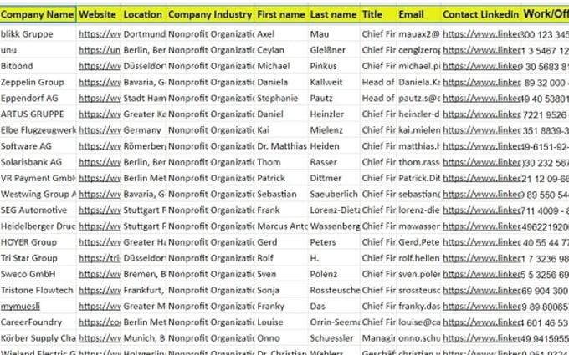Select the Location column header
The width and height of the screenshot is (569, 355).
tap(144, 14)
